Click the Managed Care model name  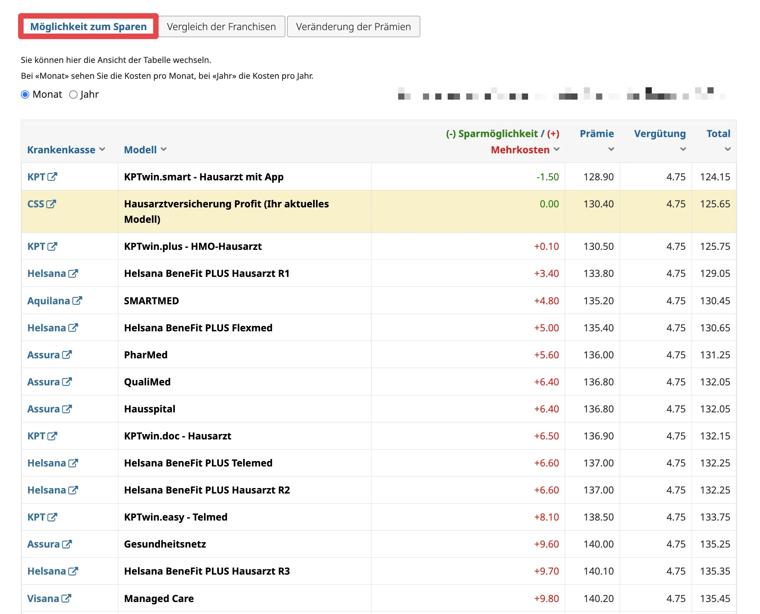[159, 599]
